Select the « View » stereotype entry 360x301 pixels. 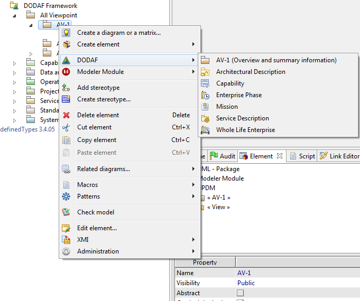point(218,207)
